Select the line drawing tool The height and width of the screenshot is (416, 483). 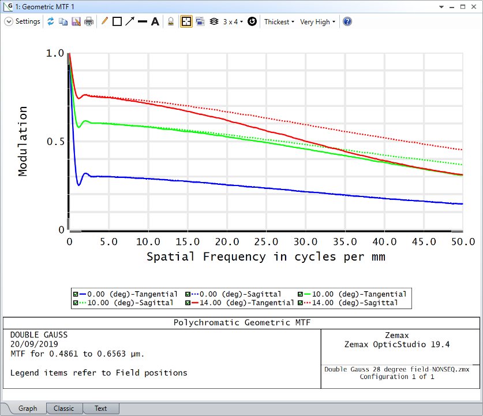pos(143,21)
